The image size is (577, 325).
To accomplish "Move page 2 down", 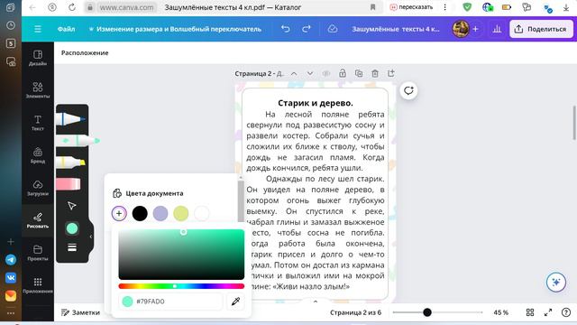I will click(310, 74).
